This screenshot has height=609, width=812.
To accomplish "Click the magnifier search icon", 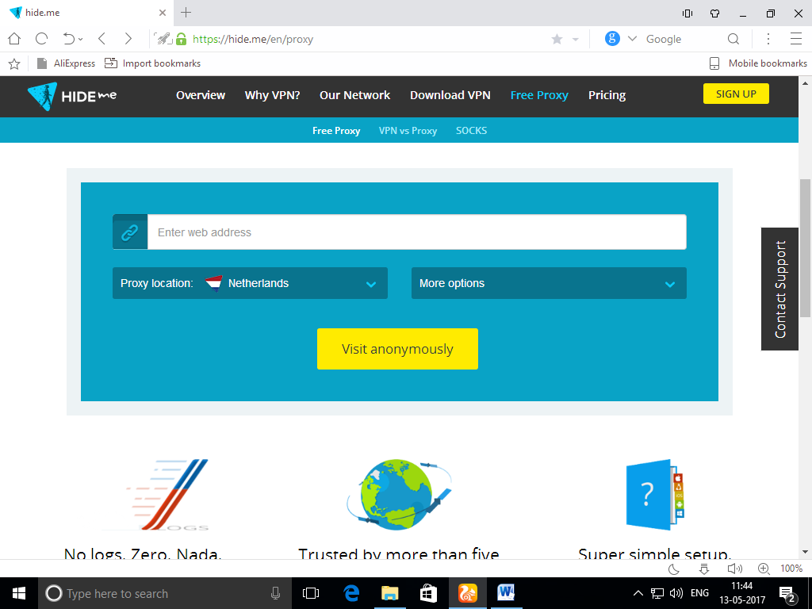I will (733, 39).
